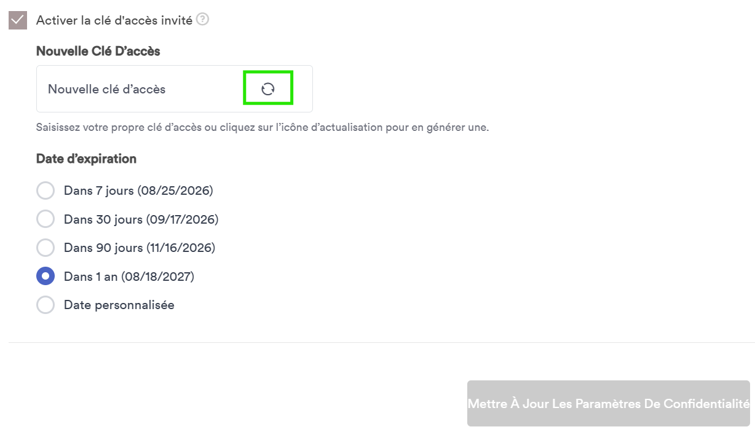Select the Date personnalisée radio button
The height and width of the screenshot is (432, 755).
pyautogui.click(x=45, y=305)
